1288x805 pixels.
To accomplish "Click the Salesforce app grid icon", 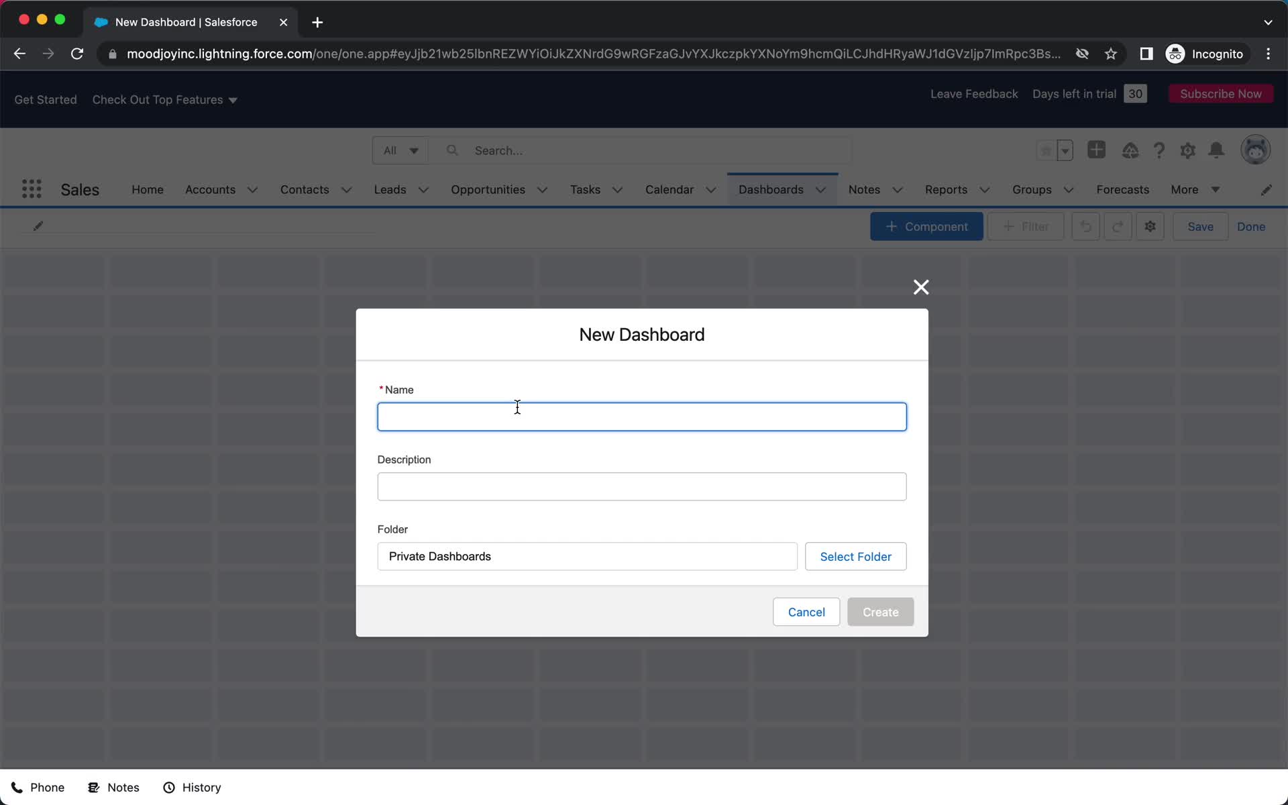I will 31,189.
